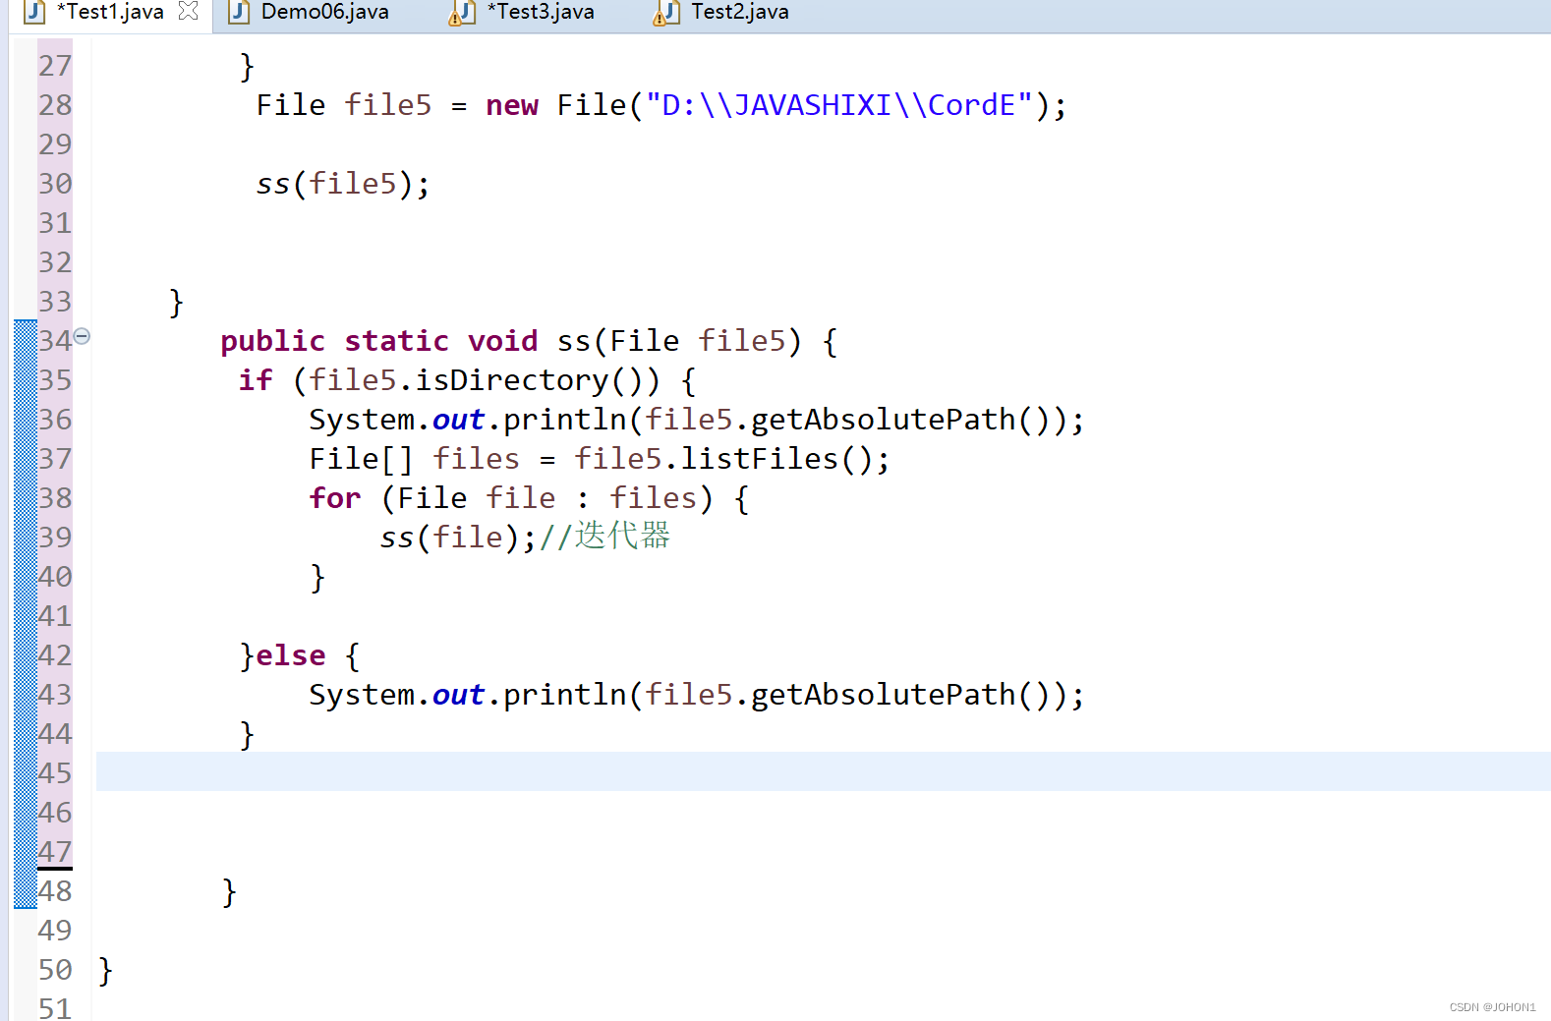
Task: Click line number 28 in gutter
Action: (x=55, y=105)
